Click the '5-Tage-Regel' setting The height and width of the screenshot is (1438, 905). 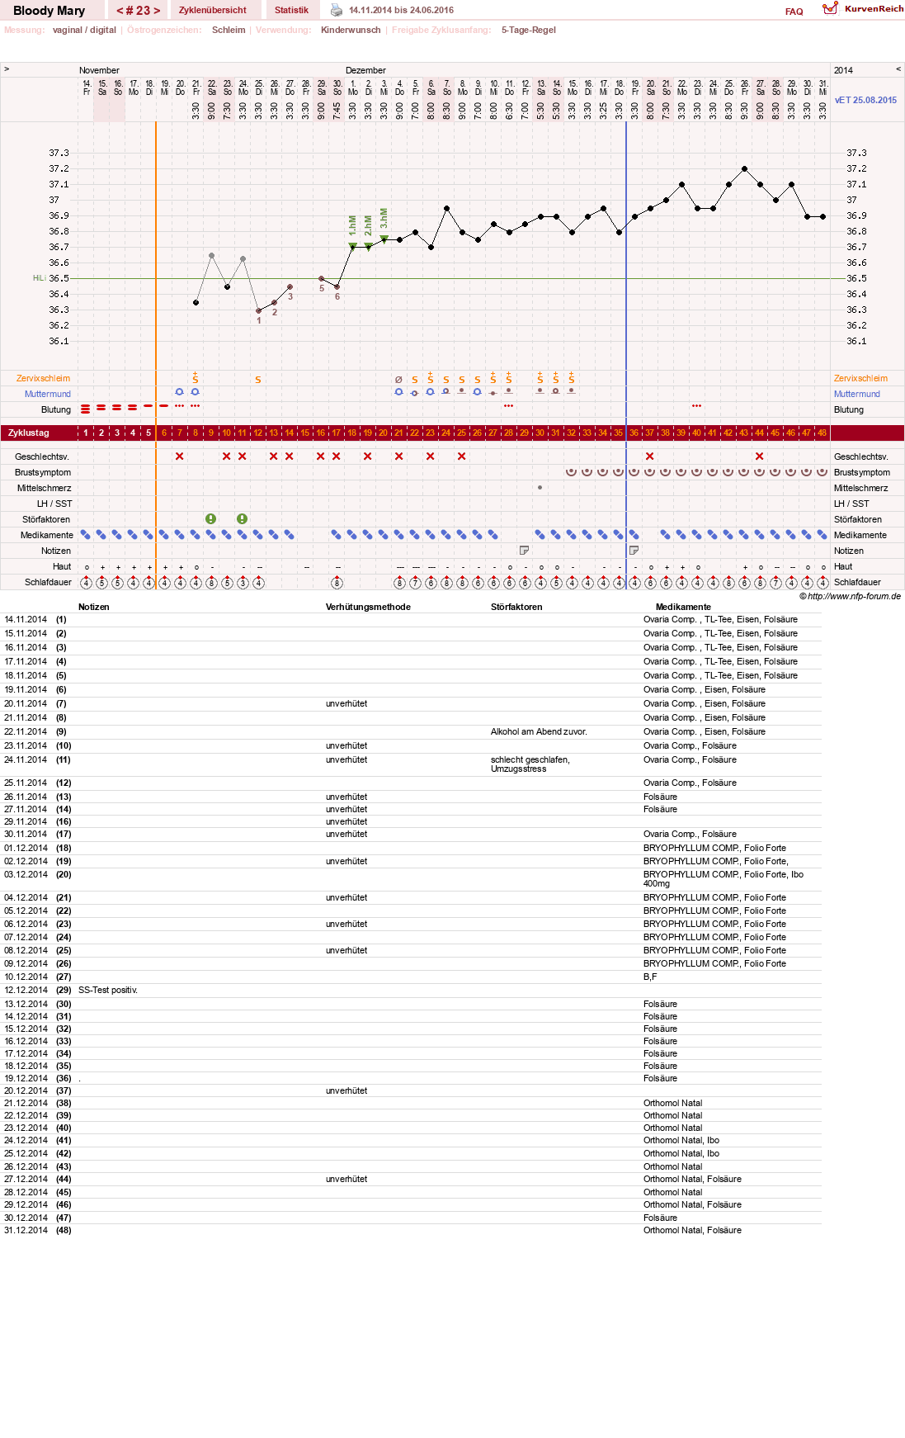click(529, 30)
